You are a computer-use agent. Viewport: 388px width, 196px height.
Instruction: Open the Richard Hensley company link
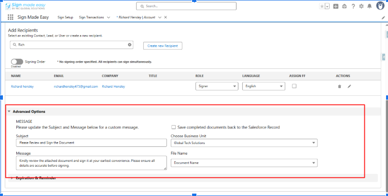pos(113,86)
